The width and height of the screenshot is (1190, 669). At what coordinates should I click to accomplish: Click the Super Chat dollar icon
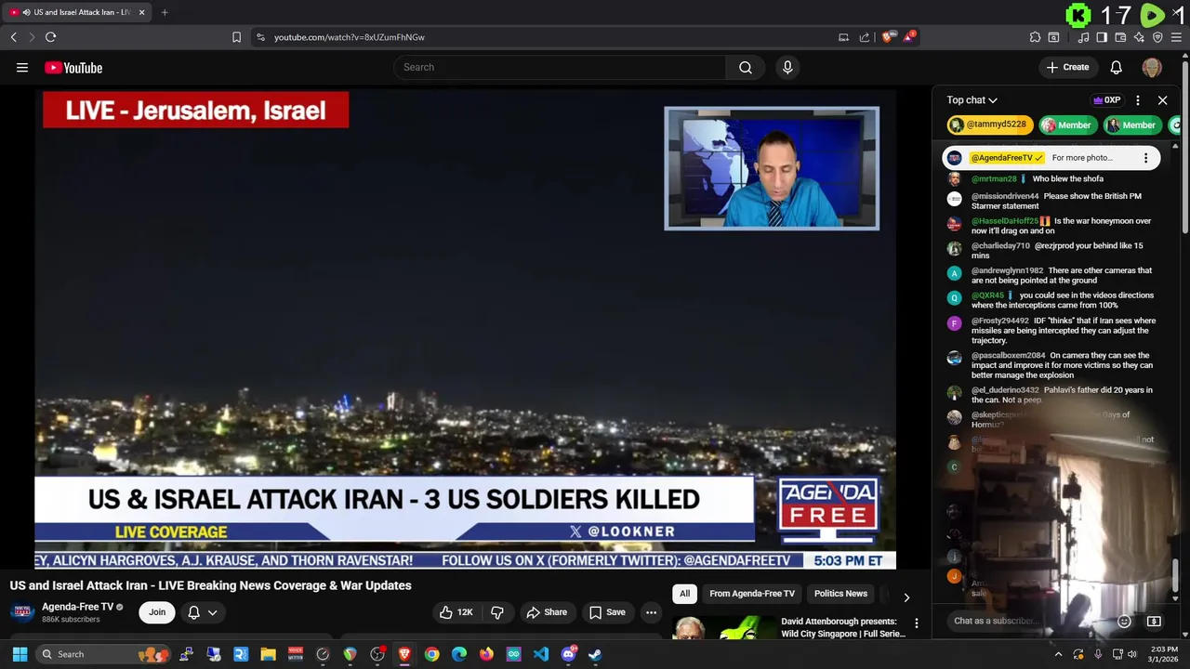1154,621
